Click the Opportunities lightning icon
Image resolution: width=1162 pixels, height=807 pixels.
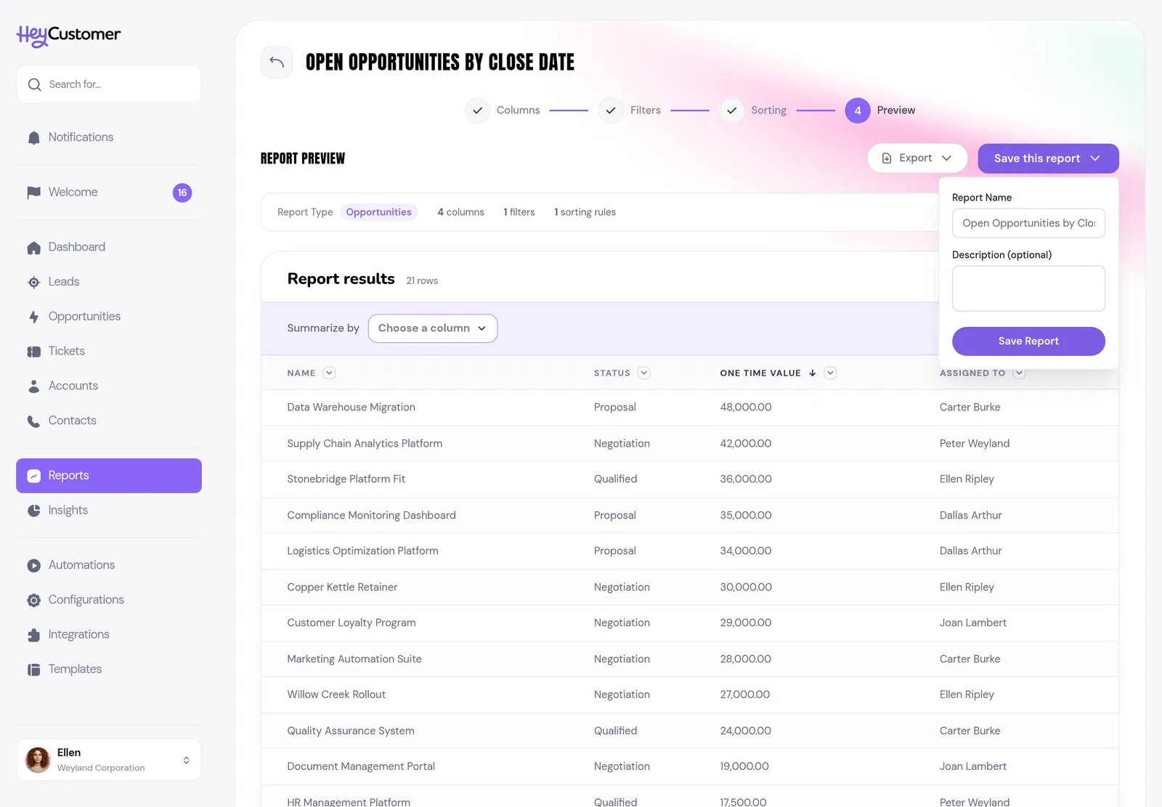[33, 317]
